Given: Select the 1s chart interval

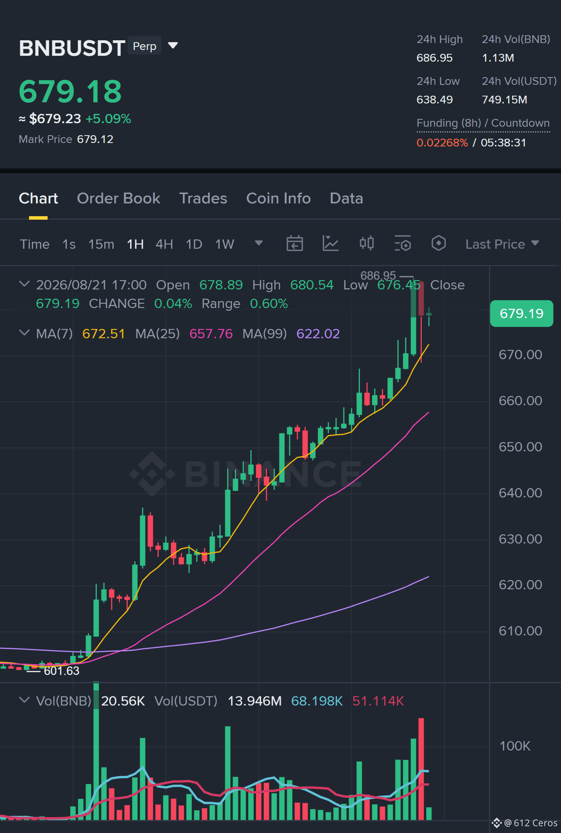Looking at the screenshot, I should pos(69,244).
